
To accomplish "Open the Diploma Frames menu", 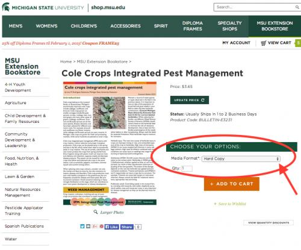I will point(193,26).
